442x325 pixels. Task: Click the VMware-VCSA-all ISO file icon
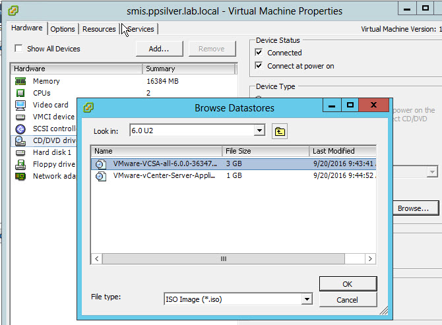coord(101,164)
